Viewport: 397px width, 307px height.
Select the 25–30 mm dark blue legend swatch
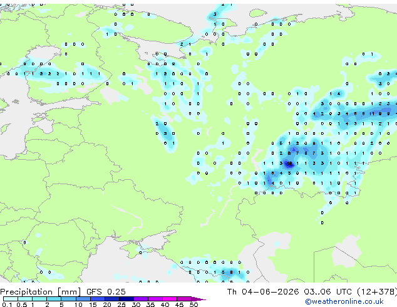(126, 299)
